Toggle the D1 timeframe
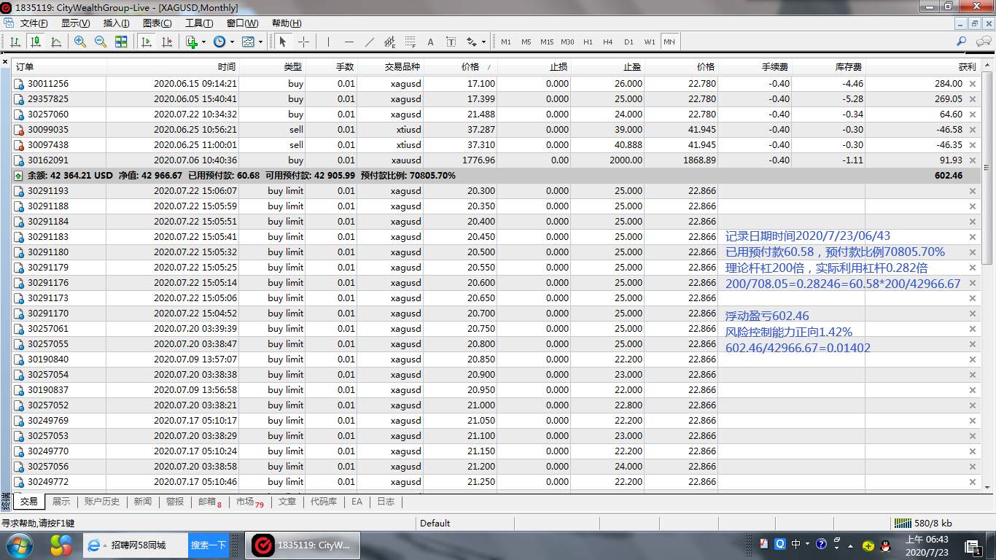Image resolution: width=996 pixels, height=560 pixels. point(629,42)
